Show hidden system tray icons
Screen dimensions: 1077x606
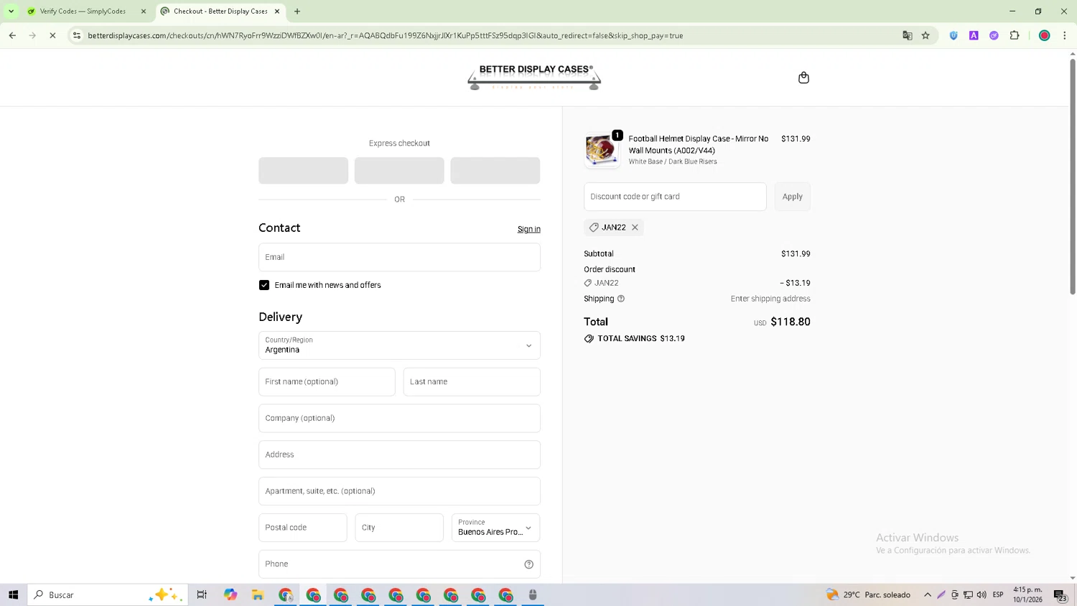click(x=928, y=595)
